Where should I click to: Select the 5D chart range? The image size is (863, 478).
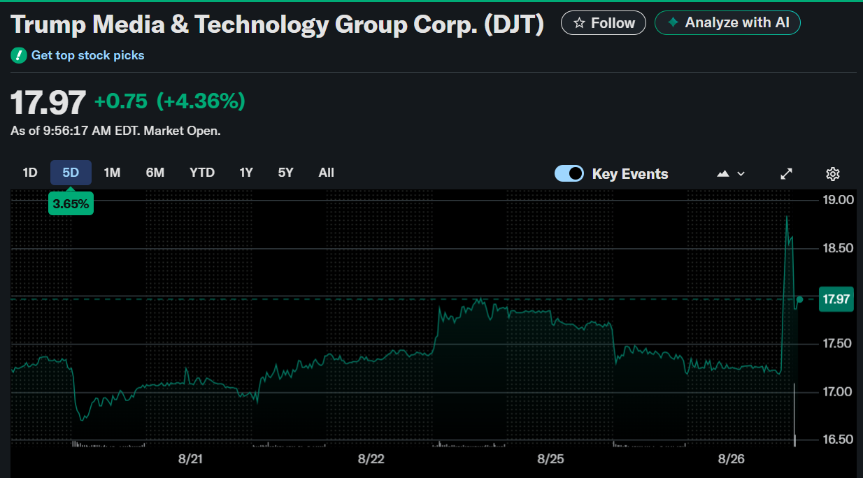point(71,173)
